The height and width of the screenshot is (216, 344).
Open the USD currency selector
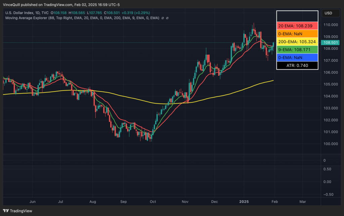[328, 13]
